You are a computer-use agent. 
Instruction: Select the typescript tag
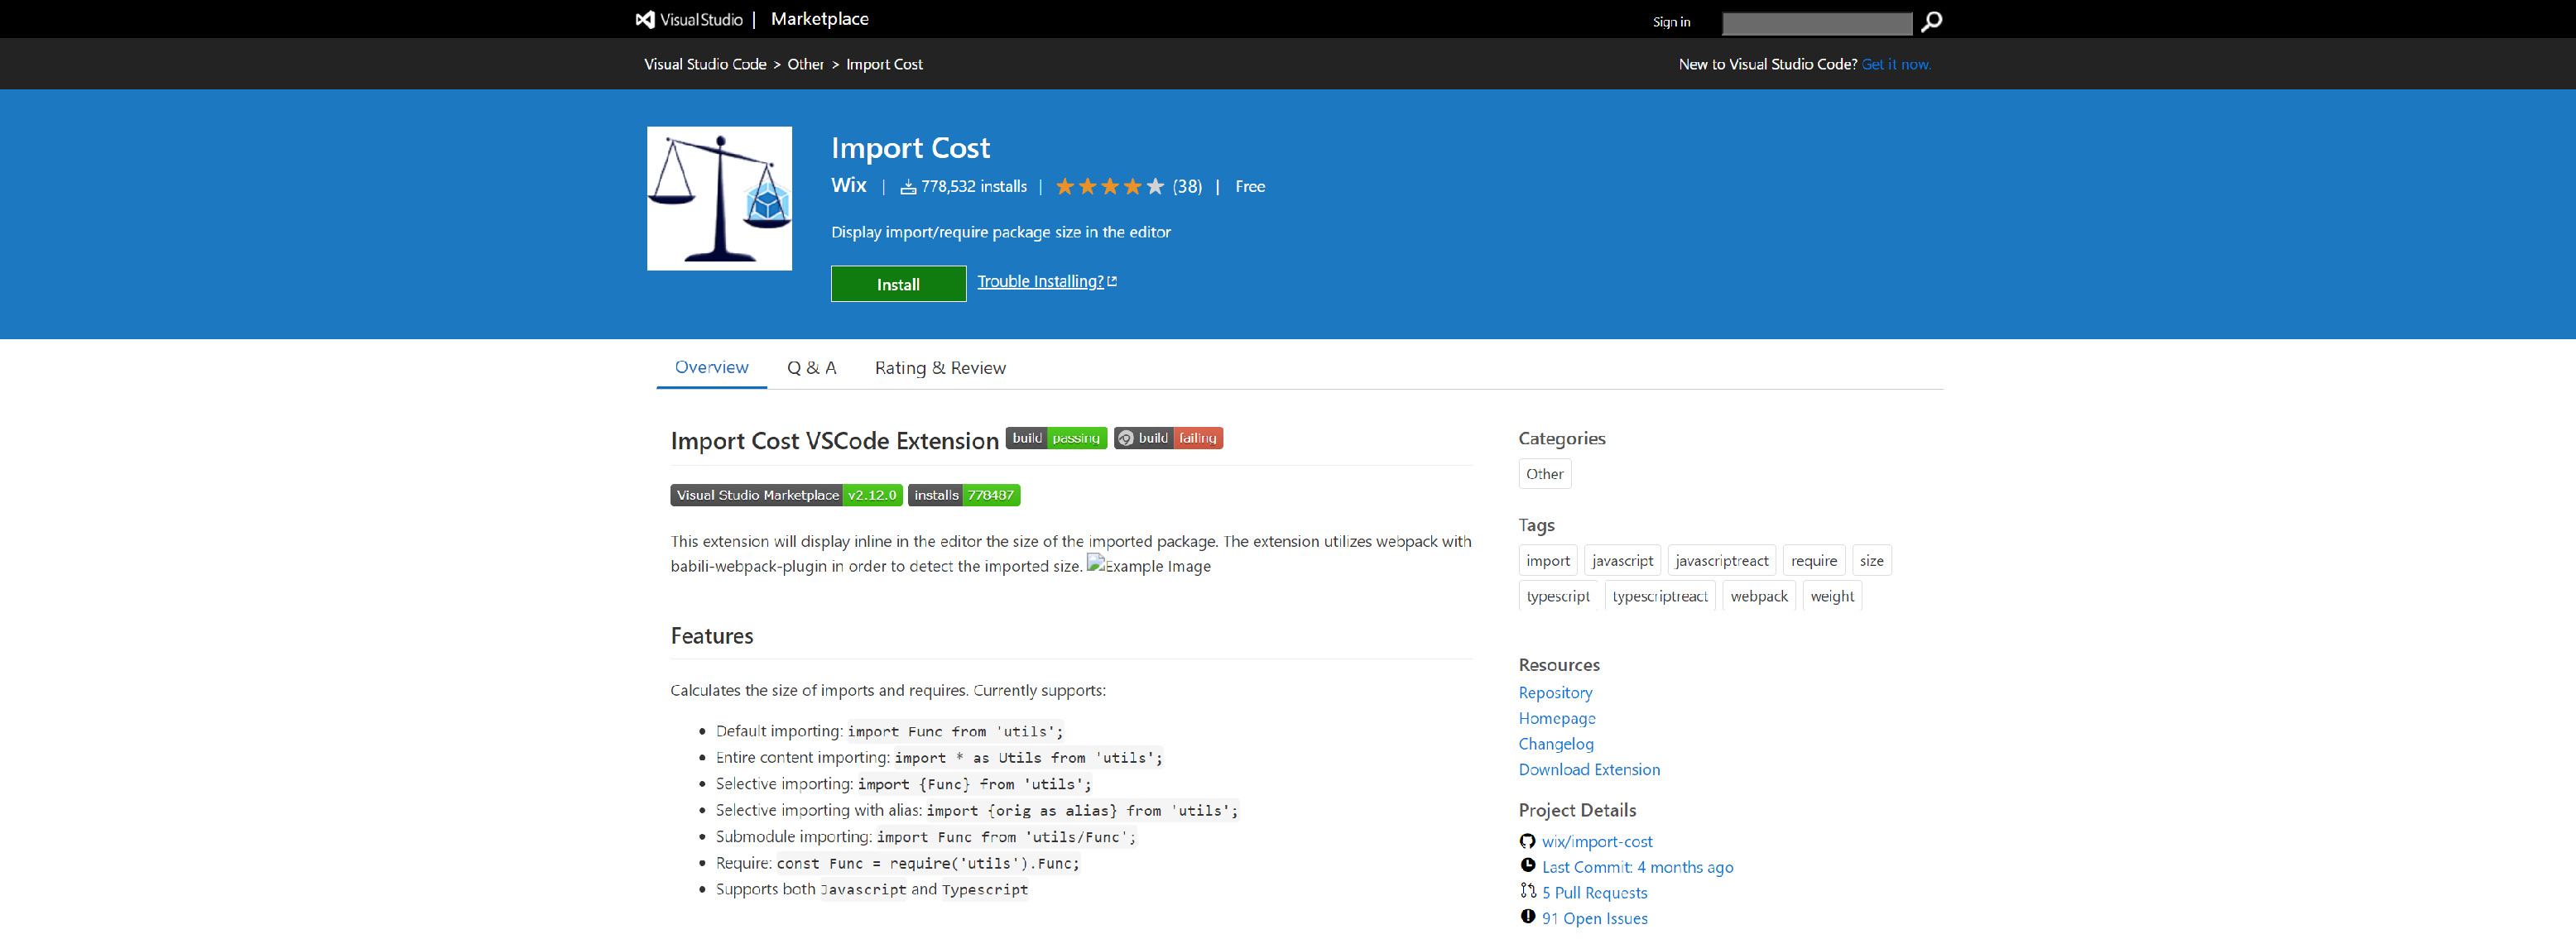(x=1558, y=596)
